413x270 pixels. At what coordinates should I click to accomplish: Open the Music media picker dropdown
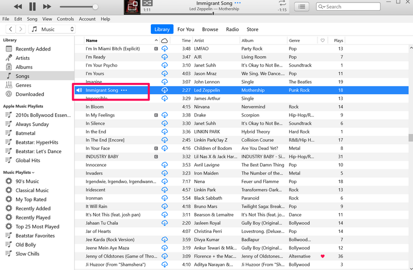point(52,29)
